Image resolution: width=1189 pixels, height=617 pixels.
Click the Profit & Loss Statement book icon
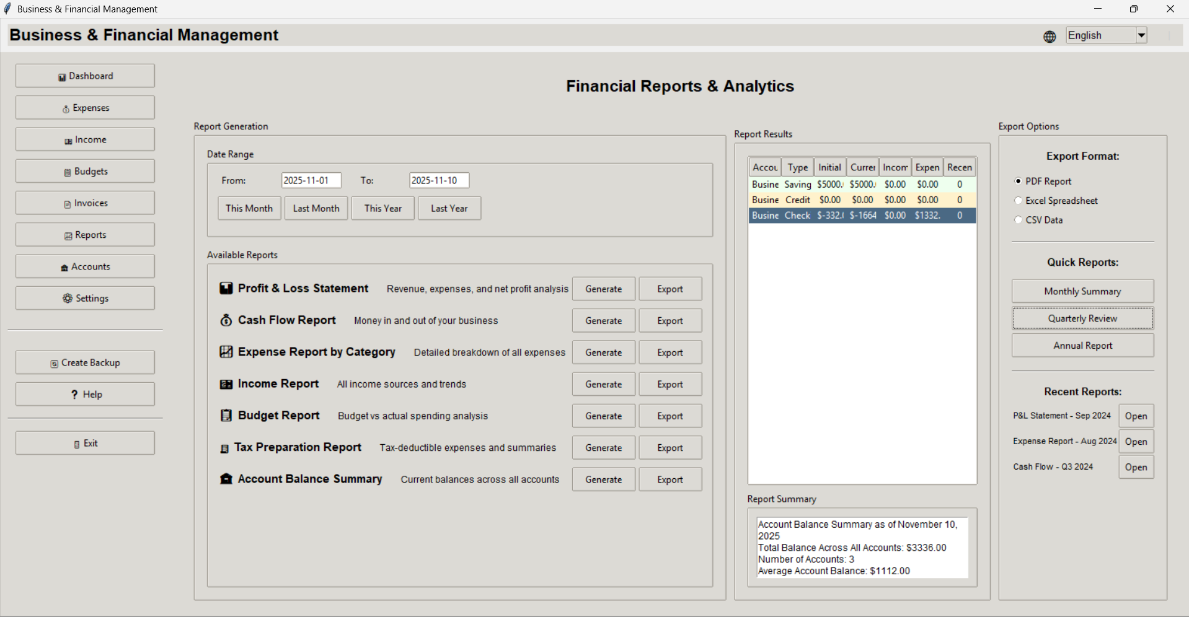tap(226, 288)
